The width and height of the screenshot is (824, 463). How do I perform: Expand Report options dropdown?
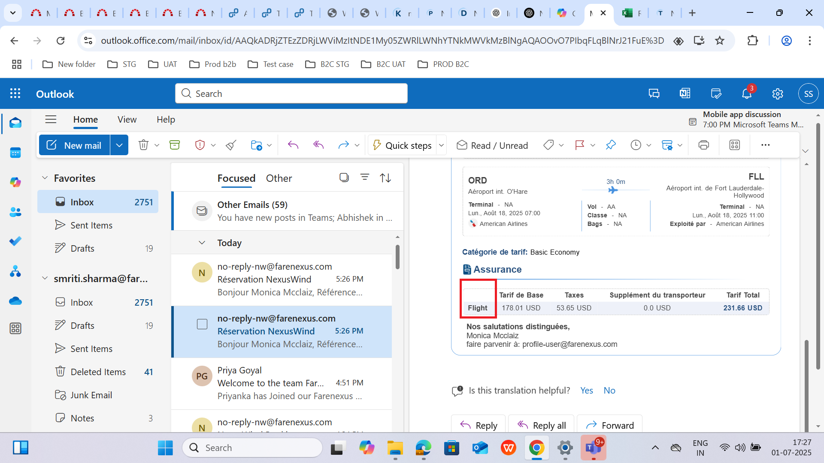[x=213, y=145]
